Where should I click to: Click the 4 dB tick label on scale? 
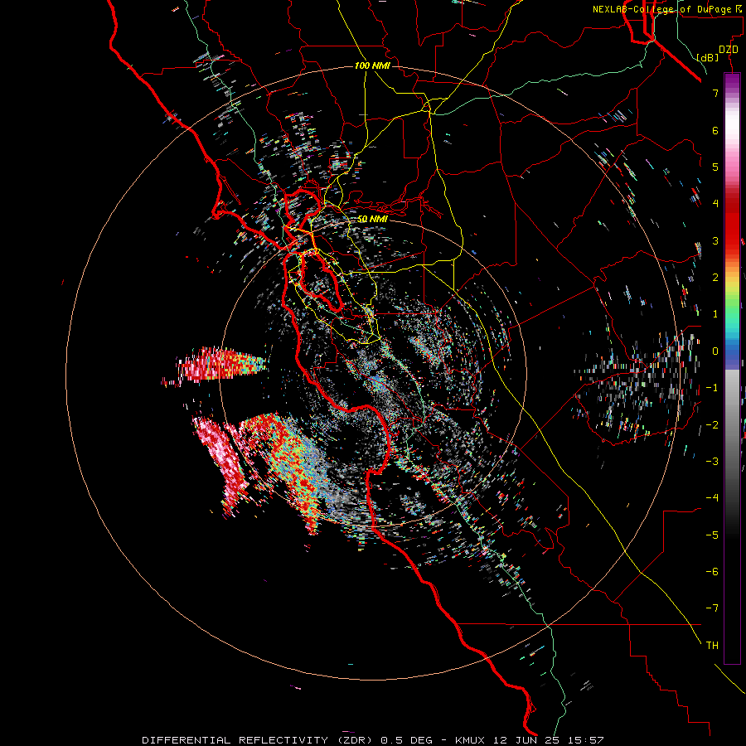click(x=715, y=204)
